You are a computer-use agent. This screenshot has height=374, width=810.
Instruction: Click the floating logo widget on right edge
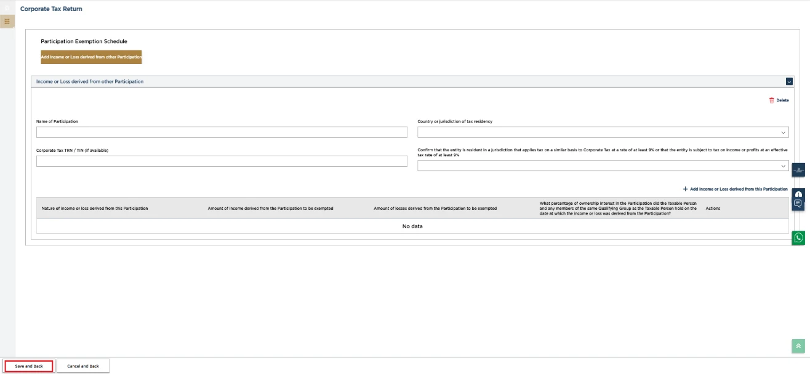[x=798, y=170]
